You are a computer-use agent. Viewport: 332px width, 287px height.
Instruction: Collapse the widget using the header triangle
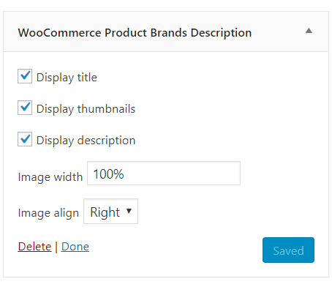point(309,31)
